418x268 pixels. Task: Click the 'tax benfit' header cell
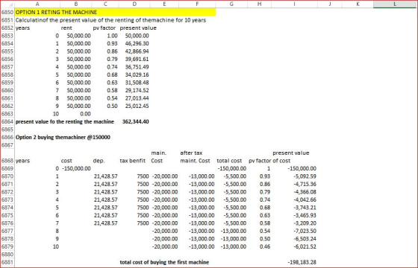coord(133,161)
